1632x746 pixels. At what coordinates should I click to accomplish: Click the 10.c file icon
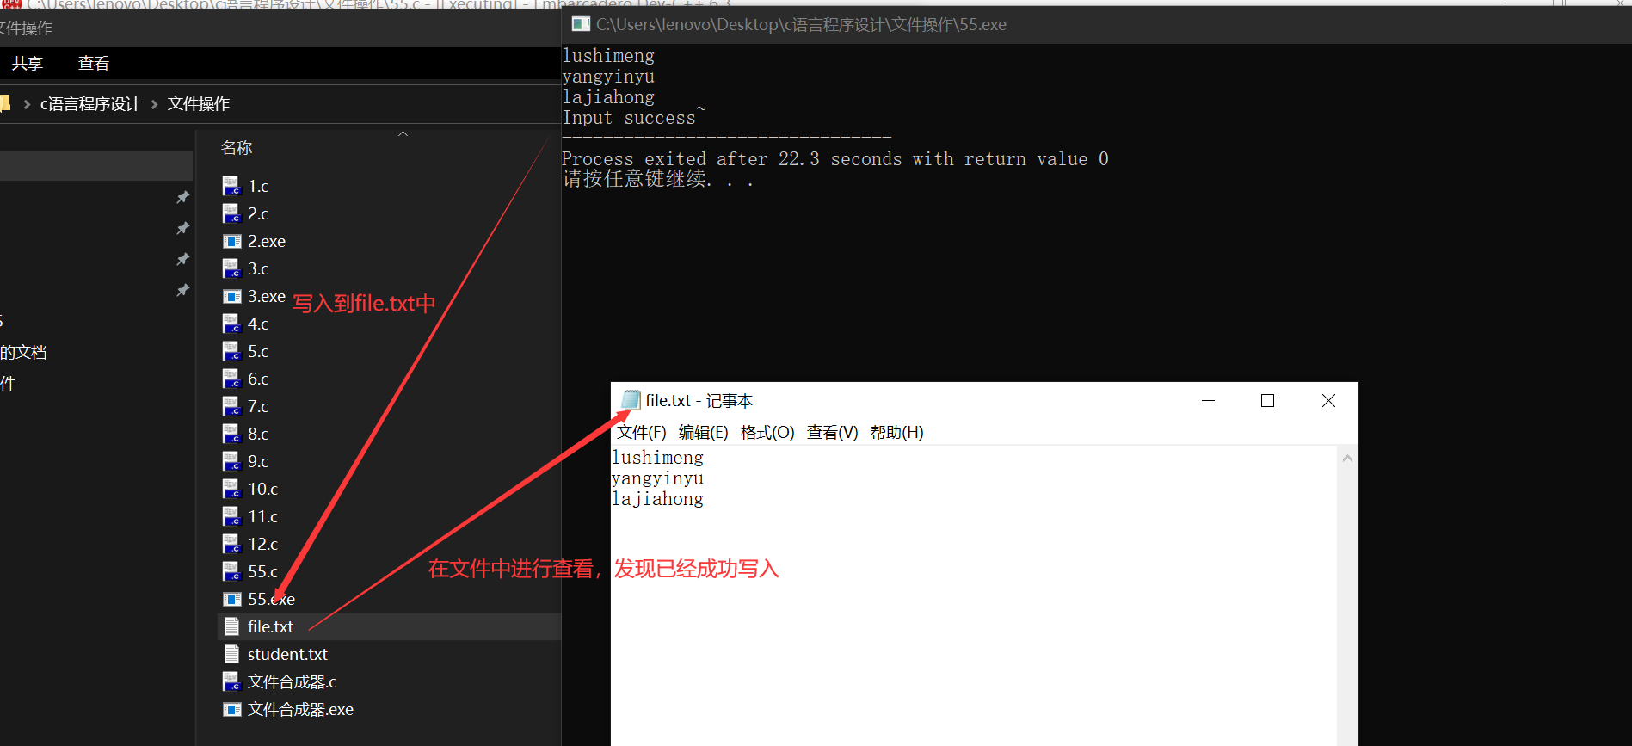[x=231, y=489]
